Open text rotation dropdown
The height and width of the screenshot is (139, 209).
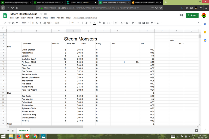134,23
